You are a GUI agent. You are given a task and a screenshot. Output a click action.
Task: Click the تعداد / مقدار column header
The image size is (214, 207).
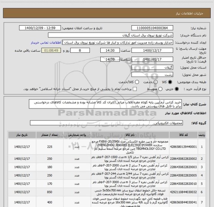[x=50, y=135]
